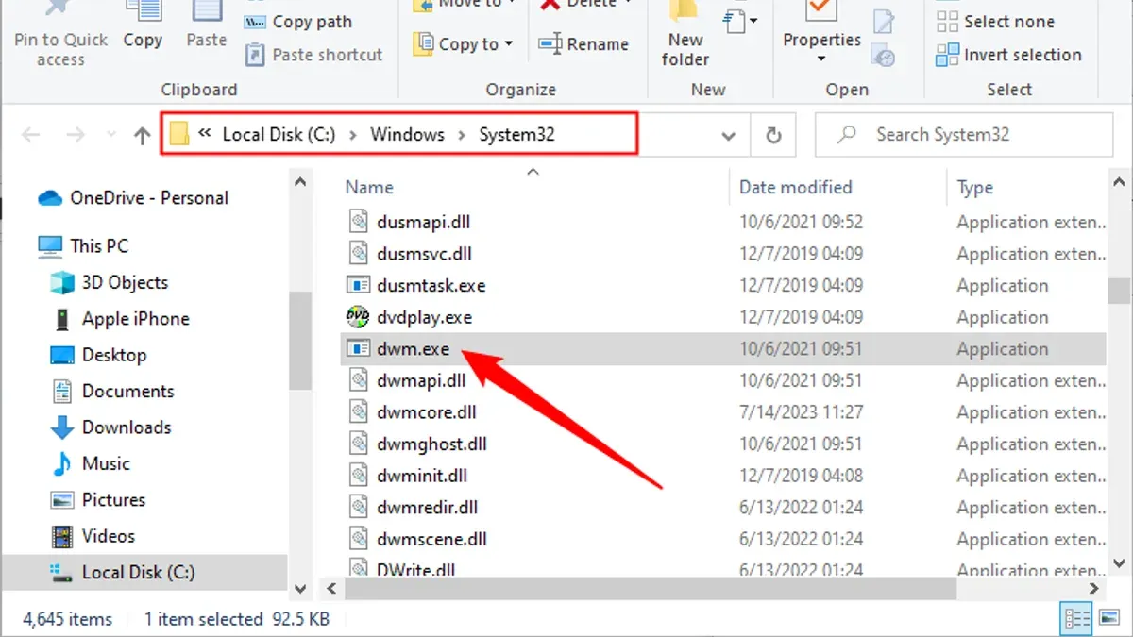Open This PC in navigation pane
This screenshot has height=637, width=1133.
(x=83, y=245)
